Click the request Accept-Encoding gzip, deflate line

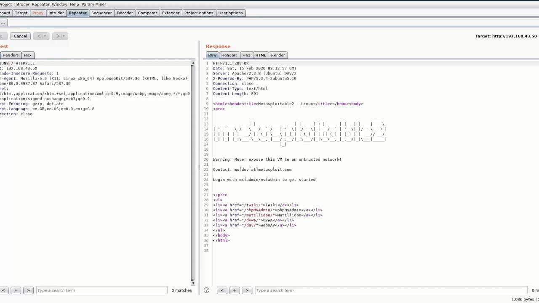tap(32, 104)
